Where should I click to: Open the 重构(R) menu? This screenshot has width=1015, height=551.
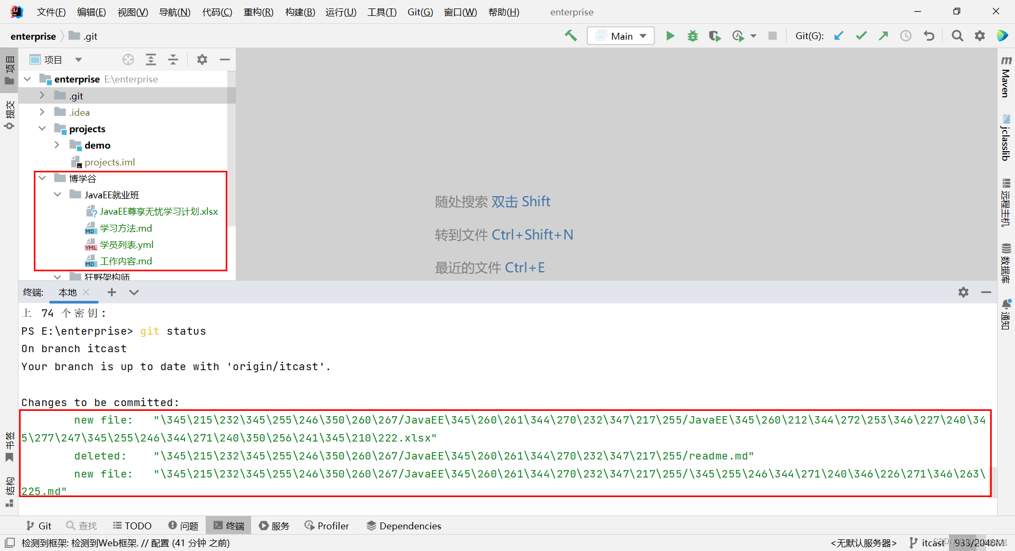point(259,12)
